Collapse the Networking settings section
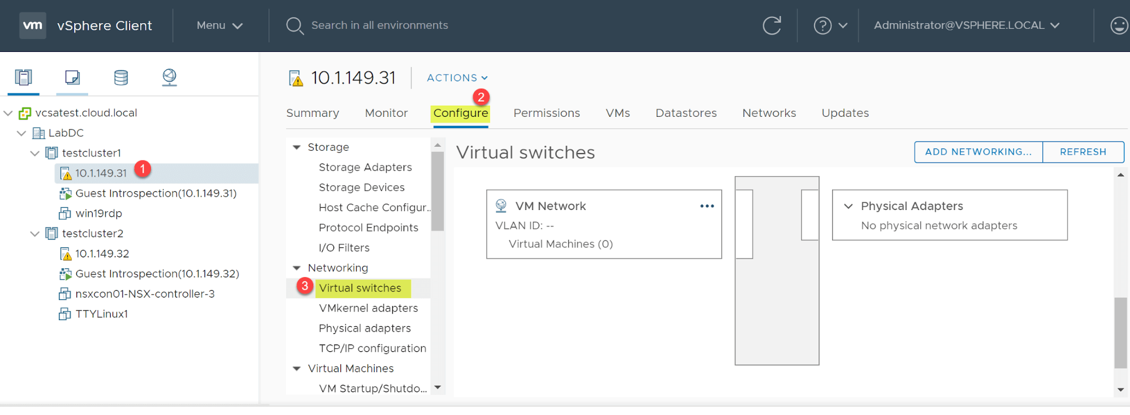 (x=296, y=268)
